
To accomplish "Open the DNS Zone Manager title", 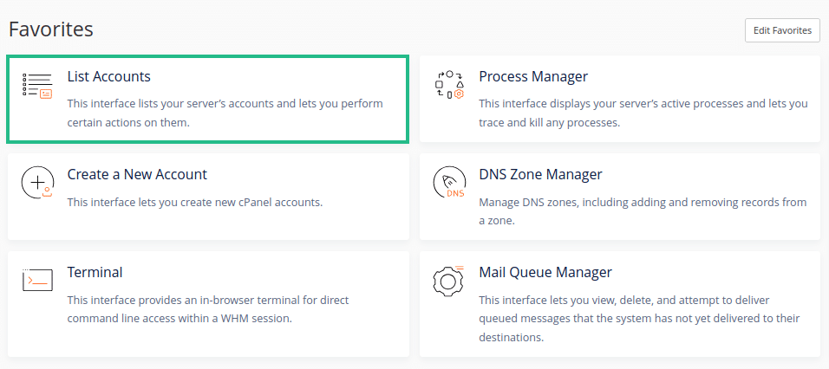I will pos(540,174).
